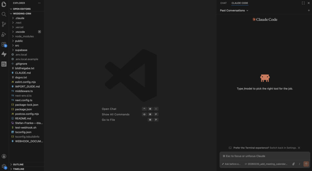Click the slash command icon

coord(299,164)
